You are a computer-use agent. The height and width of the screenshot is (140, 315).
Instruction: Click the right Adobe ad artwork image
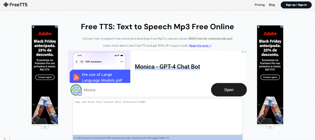click(x=270, y=110)
